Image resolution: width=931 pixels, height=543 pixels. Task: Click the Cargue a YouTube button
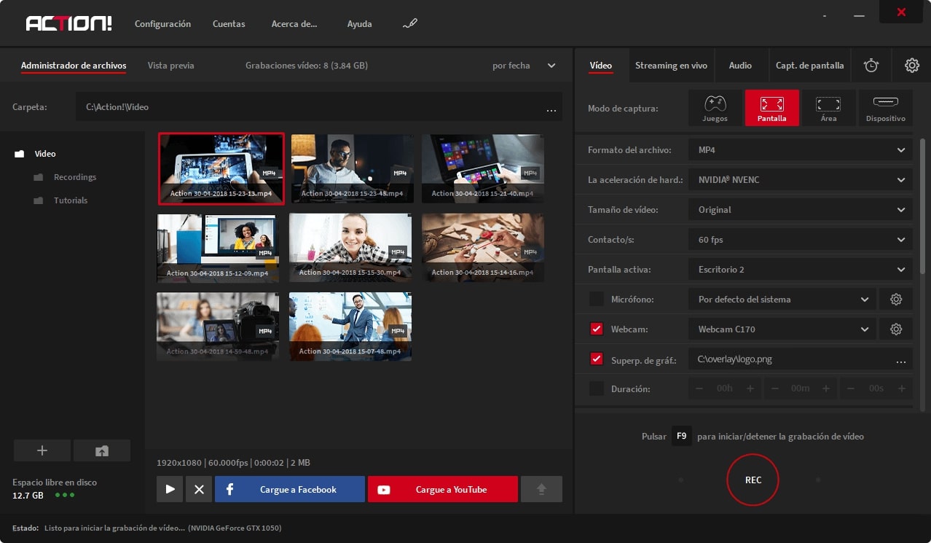(442, 489)
